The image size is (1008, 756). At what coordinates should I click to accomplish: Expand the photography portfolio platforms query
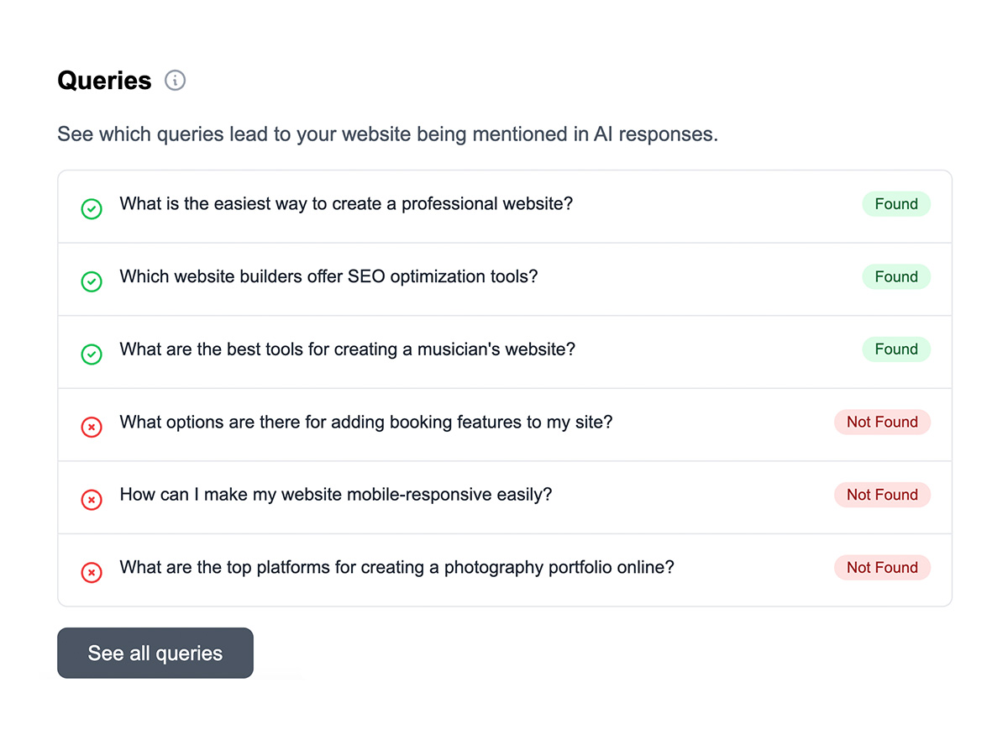(396, 567)
